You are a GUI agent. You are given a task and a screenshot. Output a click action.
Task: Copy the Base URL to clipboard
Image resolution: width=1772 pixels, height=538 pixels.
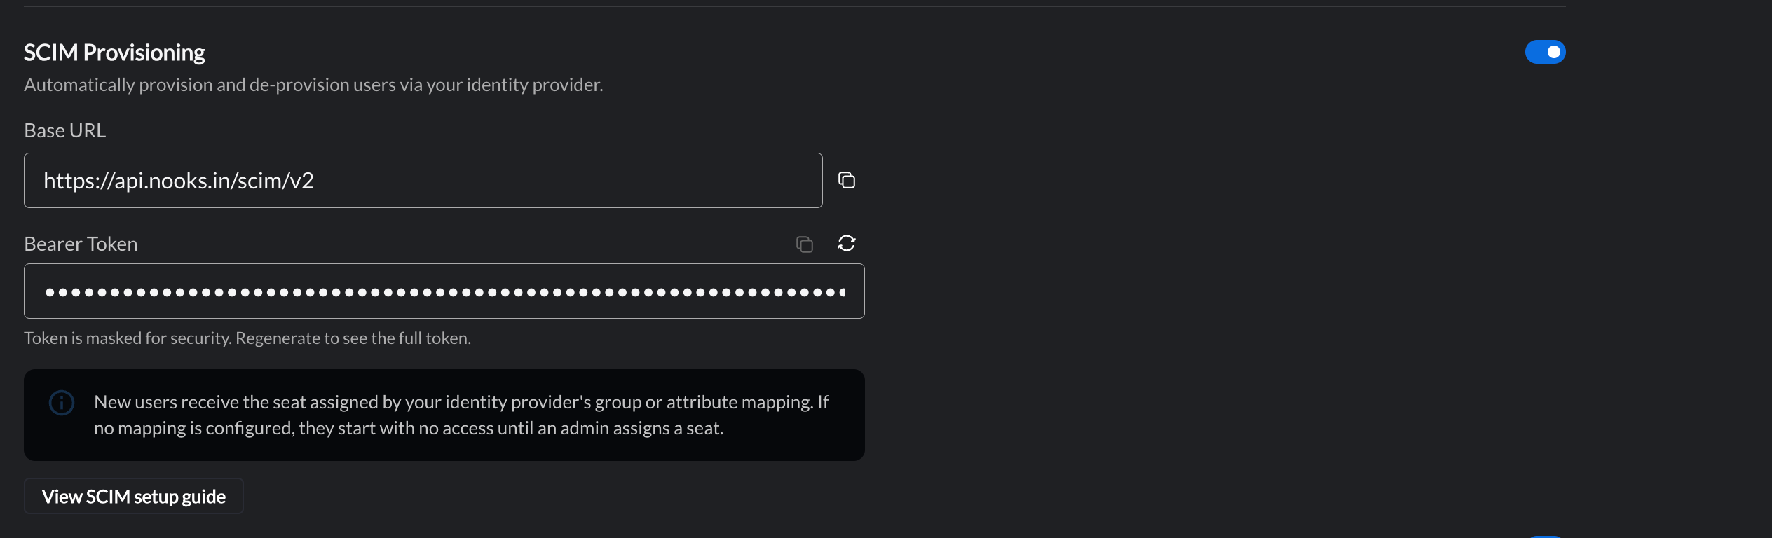847,180
